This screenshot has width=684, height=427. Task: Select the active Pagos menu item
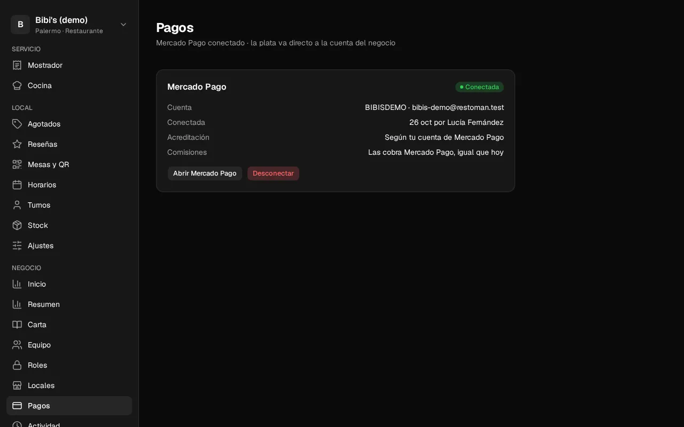[x=69, y=406]
